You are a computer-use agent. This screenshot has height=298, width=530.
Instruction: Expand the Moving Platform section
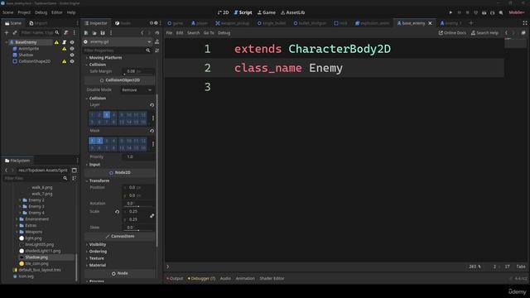104,58
